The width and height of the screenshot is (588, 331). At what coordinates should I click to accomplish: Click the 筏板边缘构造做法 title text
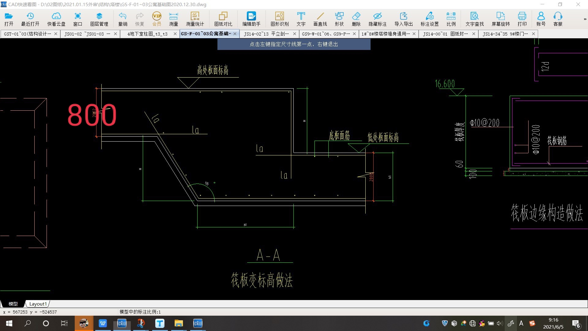[547, 213]
